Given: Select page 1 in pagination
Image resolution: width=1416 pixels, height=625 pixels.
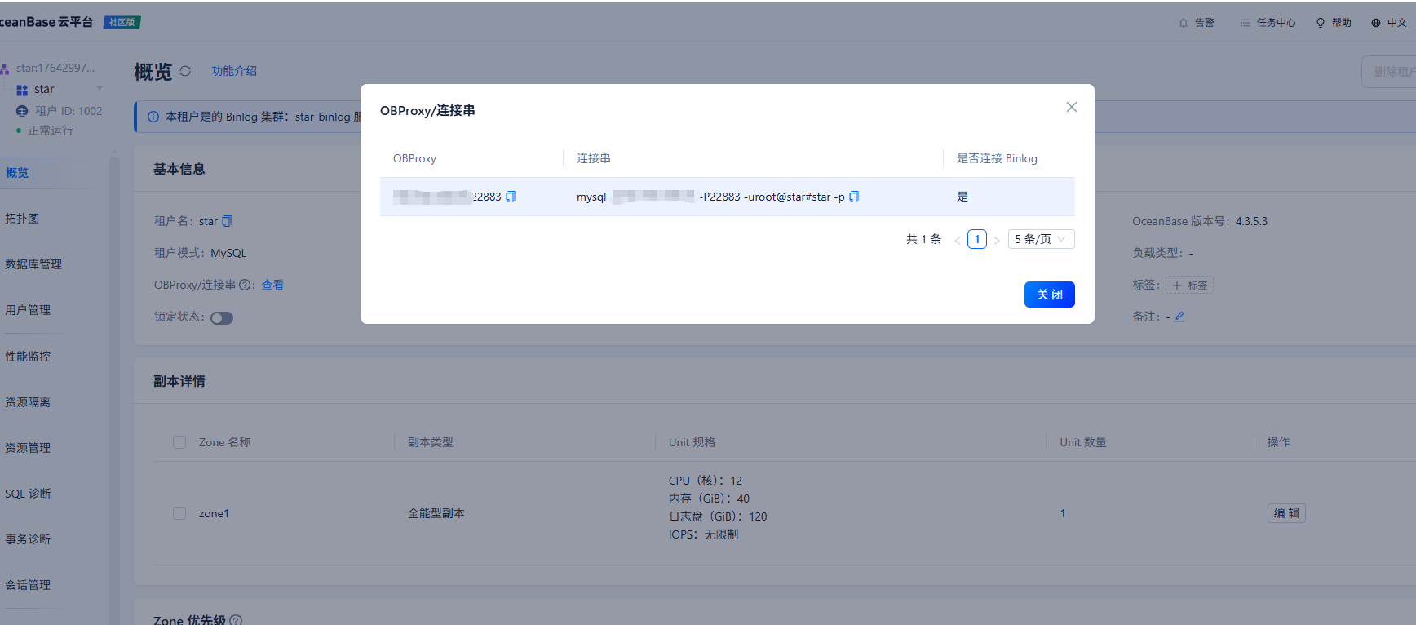Looking at the screenshot, I should point(976,239).
